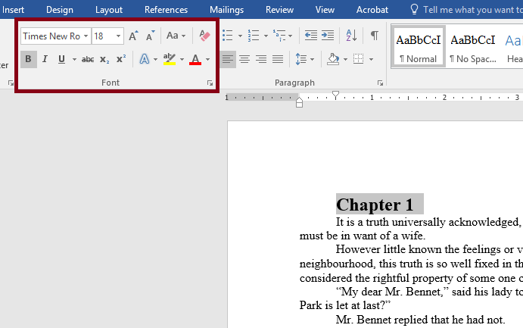
Task: Expand highlight color dropdown arrow
Action: click(x=182, y=60)
